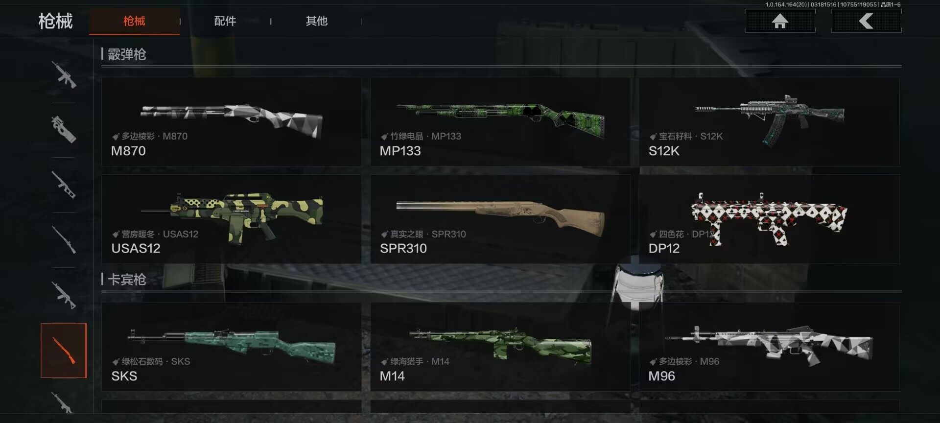Select the bottom partially visible sidebar gun icon
This screenshot has width=940, height=423.
point(63,402)
